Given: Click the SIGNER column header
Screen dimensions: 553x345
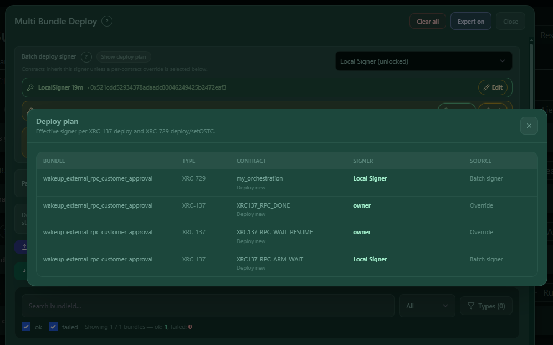Looking at the screenshot, I should pyautogui.click(x=363, y=161).
